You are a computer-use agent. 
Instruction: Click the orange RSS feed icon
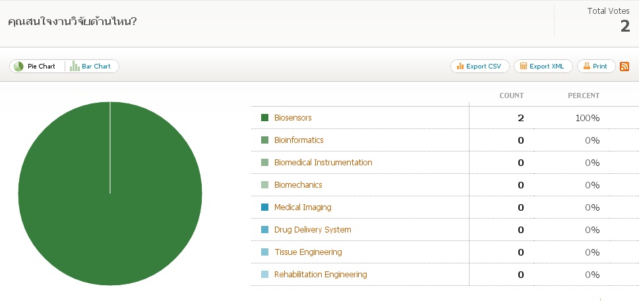[624, 67]
